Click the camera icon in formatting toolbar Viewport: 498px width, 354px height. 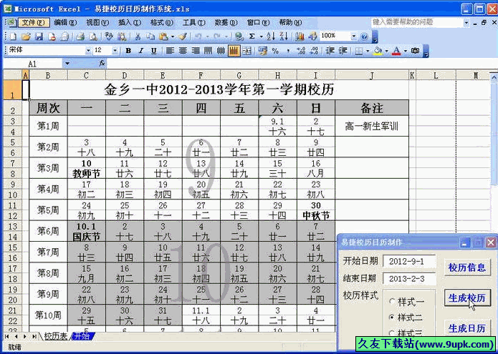click(x=415, y=51)
